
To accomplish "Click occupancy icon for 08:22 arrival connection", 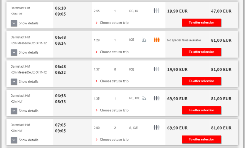I will tap(157, 69).
